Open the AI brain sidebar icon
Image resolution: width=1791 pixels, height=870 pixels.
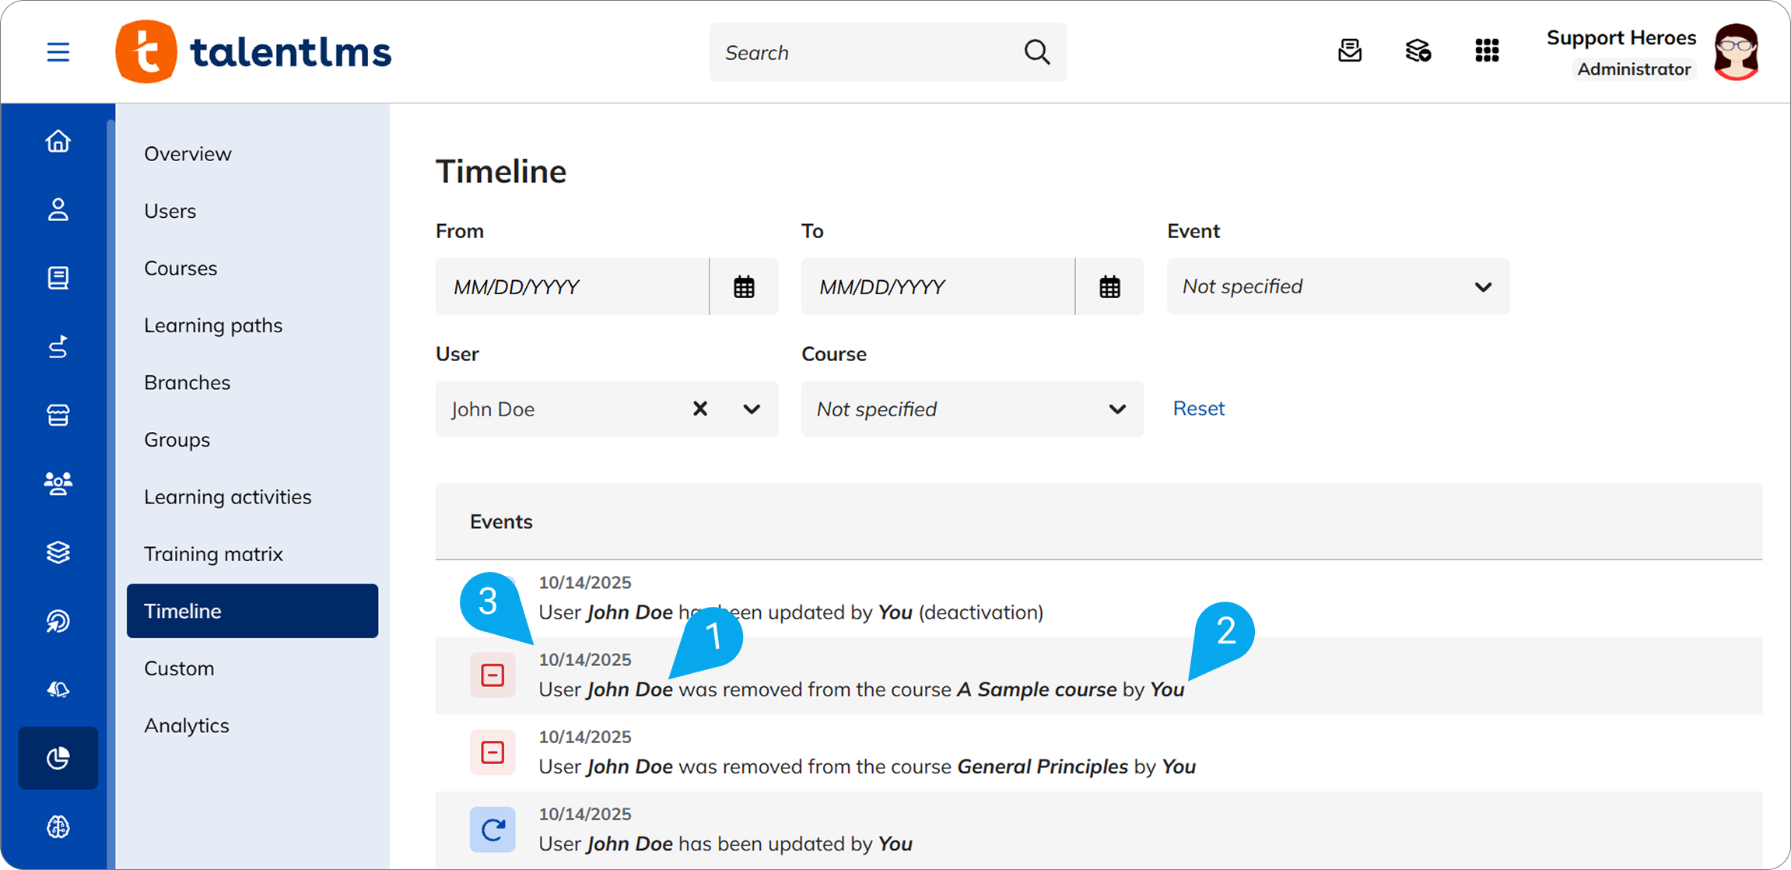click(x=58, y=826)
